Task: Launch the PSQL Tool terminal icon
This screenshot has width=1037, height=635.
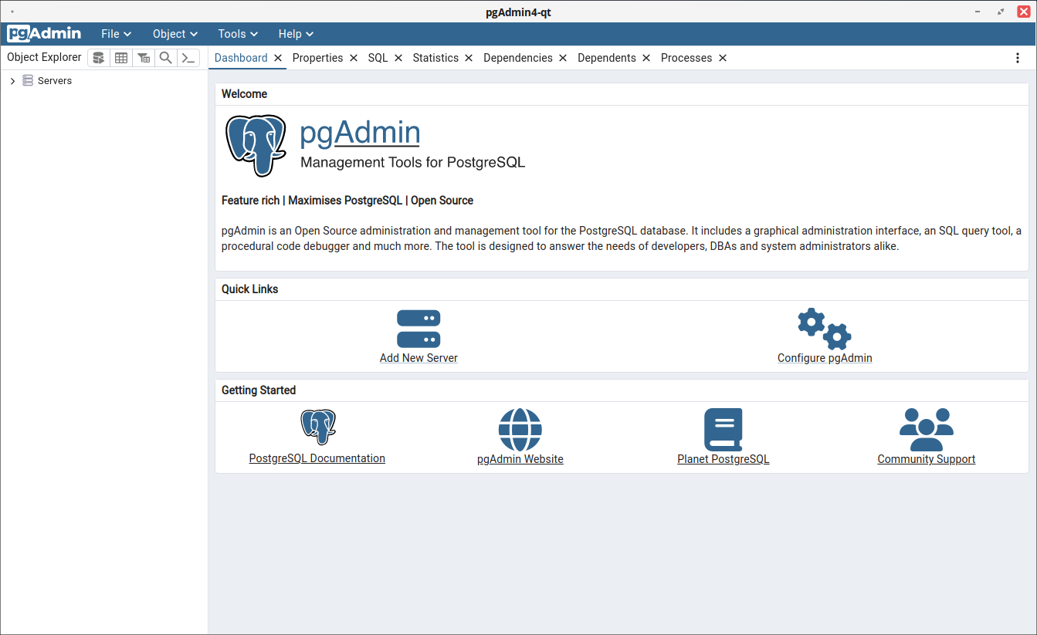Action: point(188,58)
